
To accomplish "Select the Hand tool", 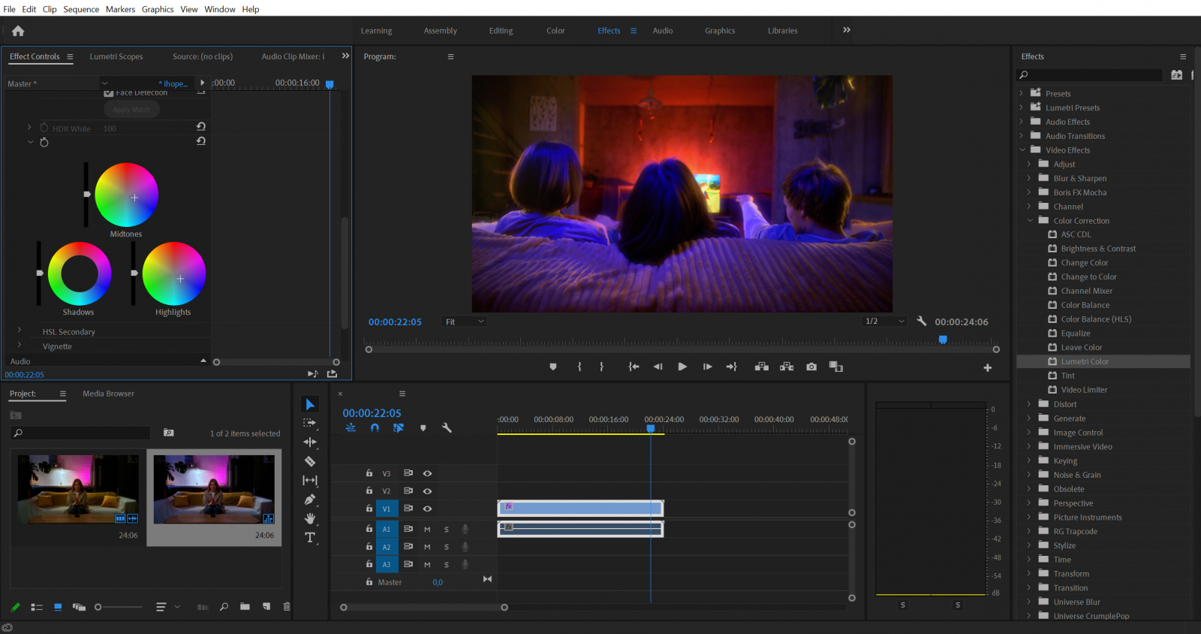I will click(x=310, y=518).
